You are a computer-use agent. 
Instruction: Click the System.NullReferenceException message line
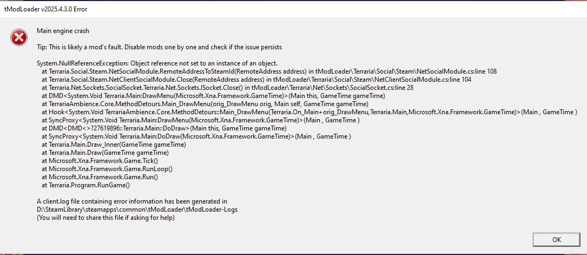pyautogui.click(x=157, y=63)
